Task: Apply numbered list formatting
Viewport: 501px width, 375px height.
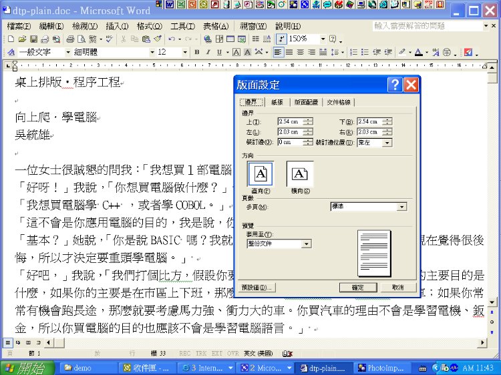Action: (353, 52)
